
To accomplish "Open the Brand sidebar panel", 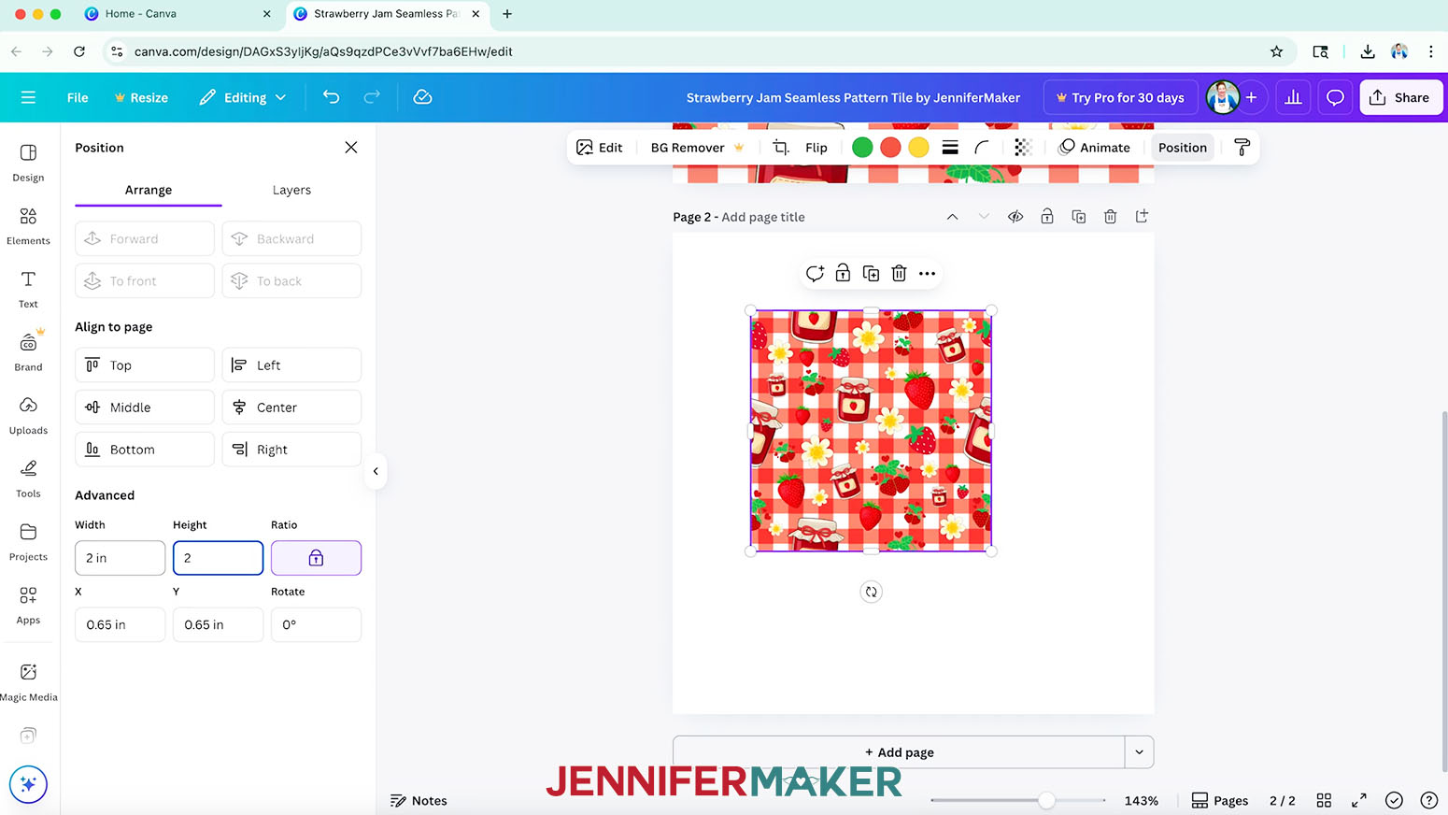I will coord(28,352).
